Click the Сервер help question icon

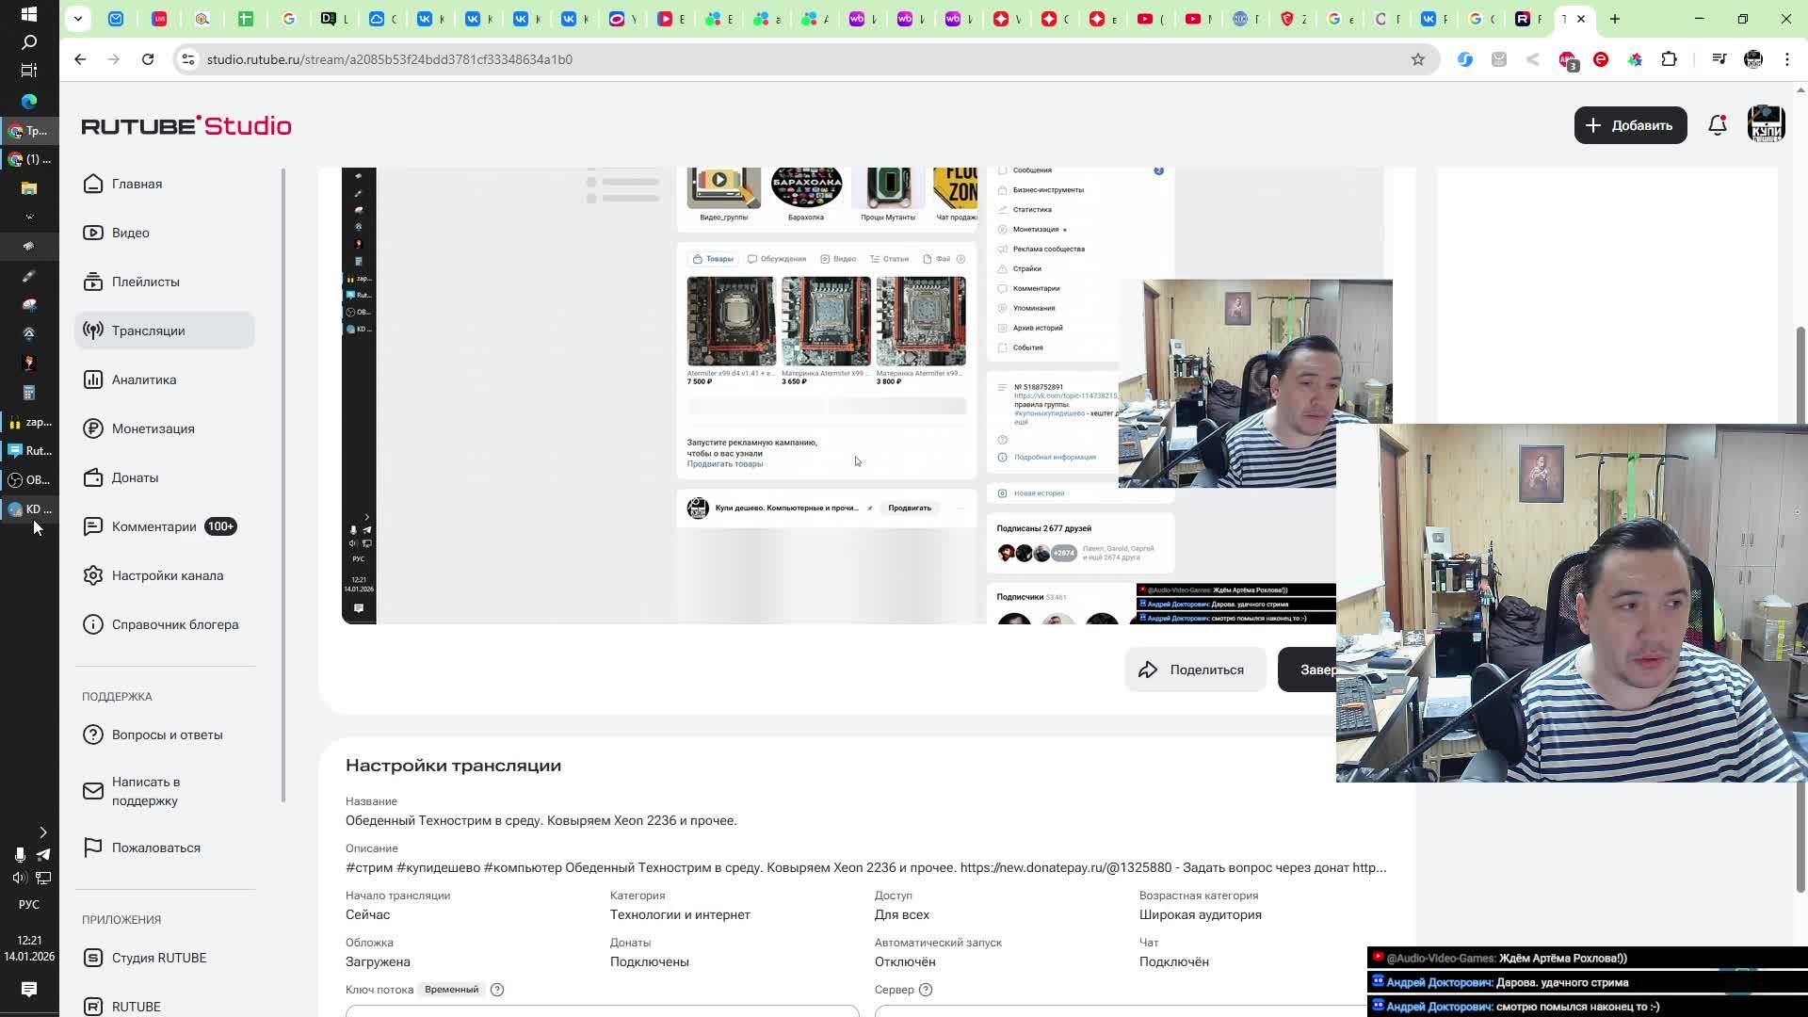coord(926,990)
